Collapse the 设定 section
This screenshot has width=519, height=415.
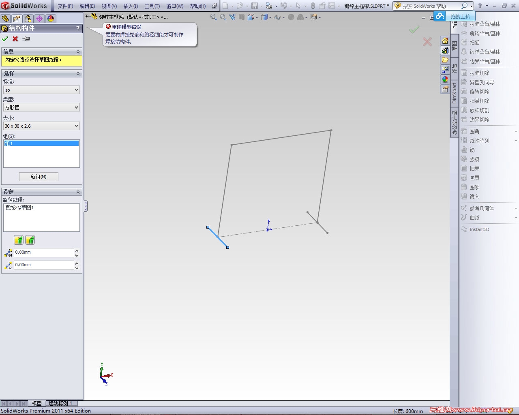pos(78,192)
